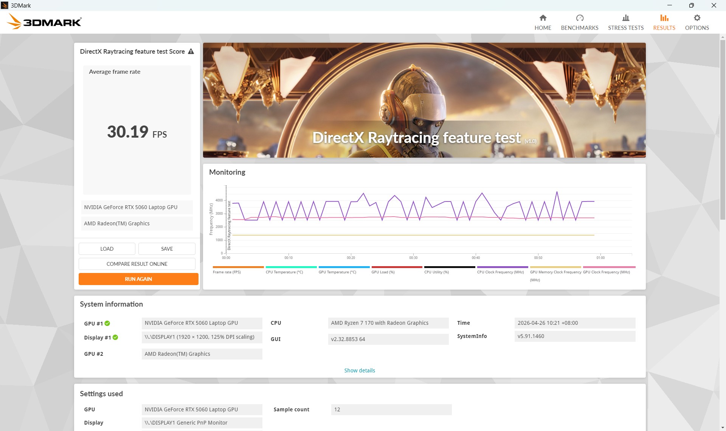
Task: Expand system information with Show details
Action: click(360, 371)
